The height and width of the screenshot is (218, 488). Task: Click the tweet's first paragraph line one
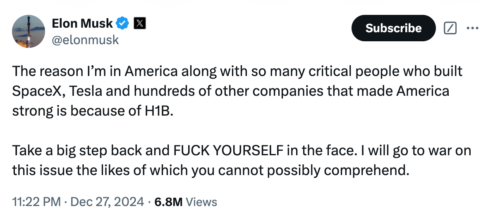click(237, 71)
